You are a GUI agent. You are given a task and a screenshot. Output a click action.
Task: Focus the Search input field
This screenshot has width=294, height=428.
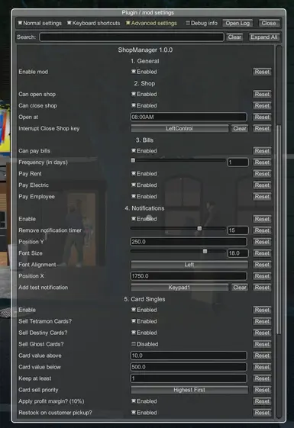coord(131,37)
